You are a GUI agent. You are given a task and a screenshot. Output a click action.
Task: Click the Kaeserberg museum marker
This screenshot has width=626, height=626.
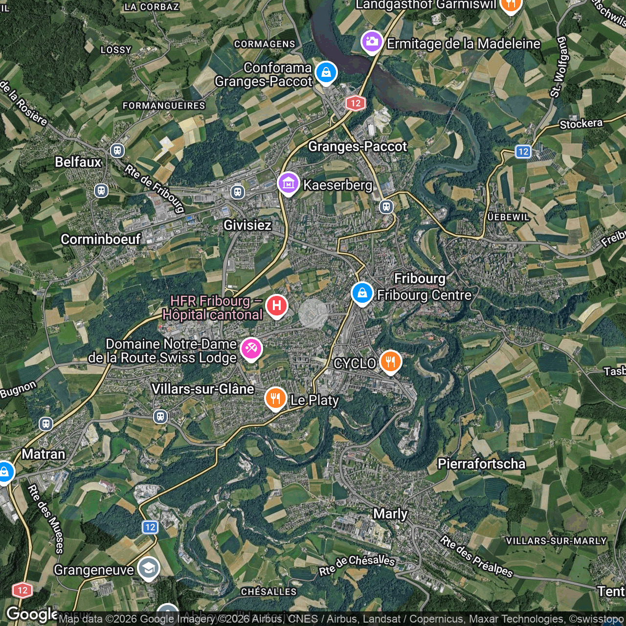(289, 184)
